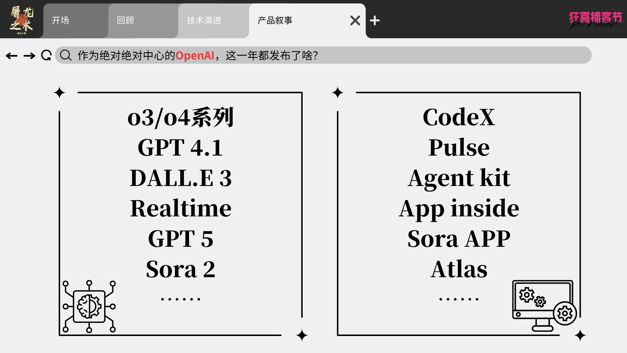The width and height of the screenshot is (627, 353).
Task: Click the forward arrow navigation icon
Action: (x=29, y=56)
